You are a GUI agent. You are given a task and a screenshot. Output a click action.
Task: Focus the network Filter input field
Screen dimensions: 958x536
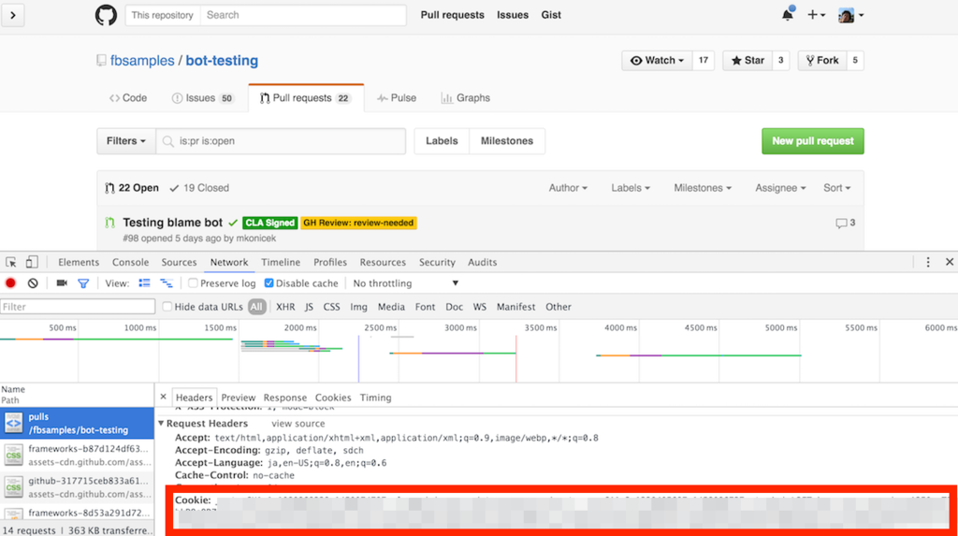pyautogui.click(x=78, y=307)
